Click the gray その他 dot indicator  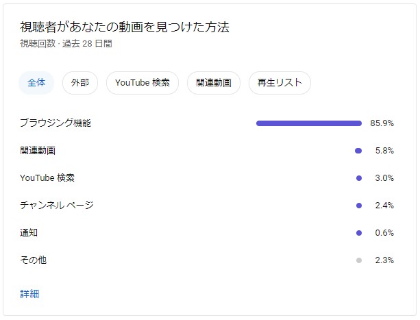(358, 260)
